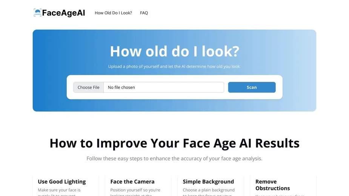
Task: Click the FaceAgeAI logo icon
Action: point(37,13)
